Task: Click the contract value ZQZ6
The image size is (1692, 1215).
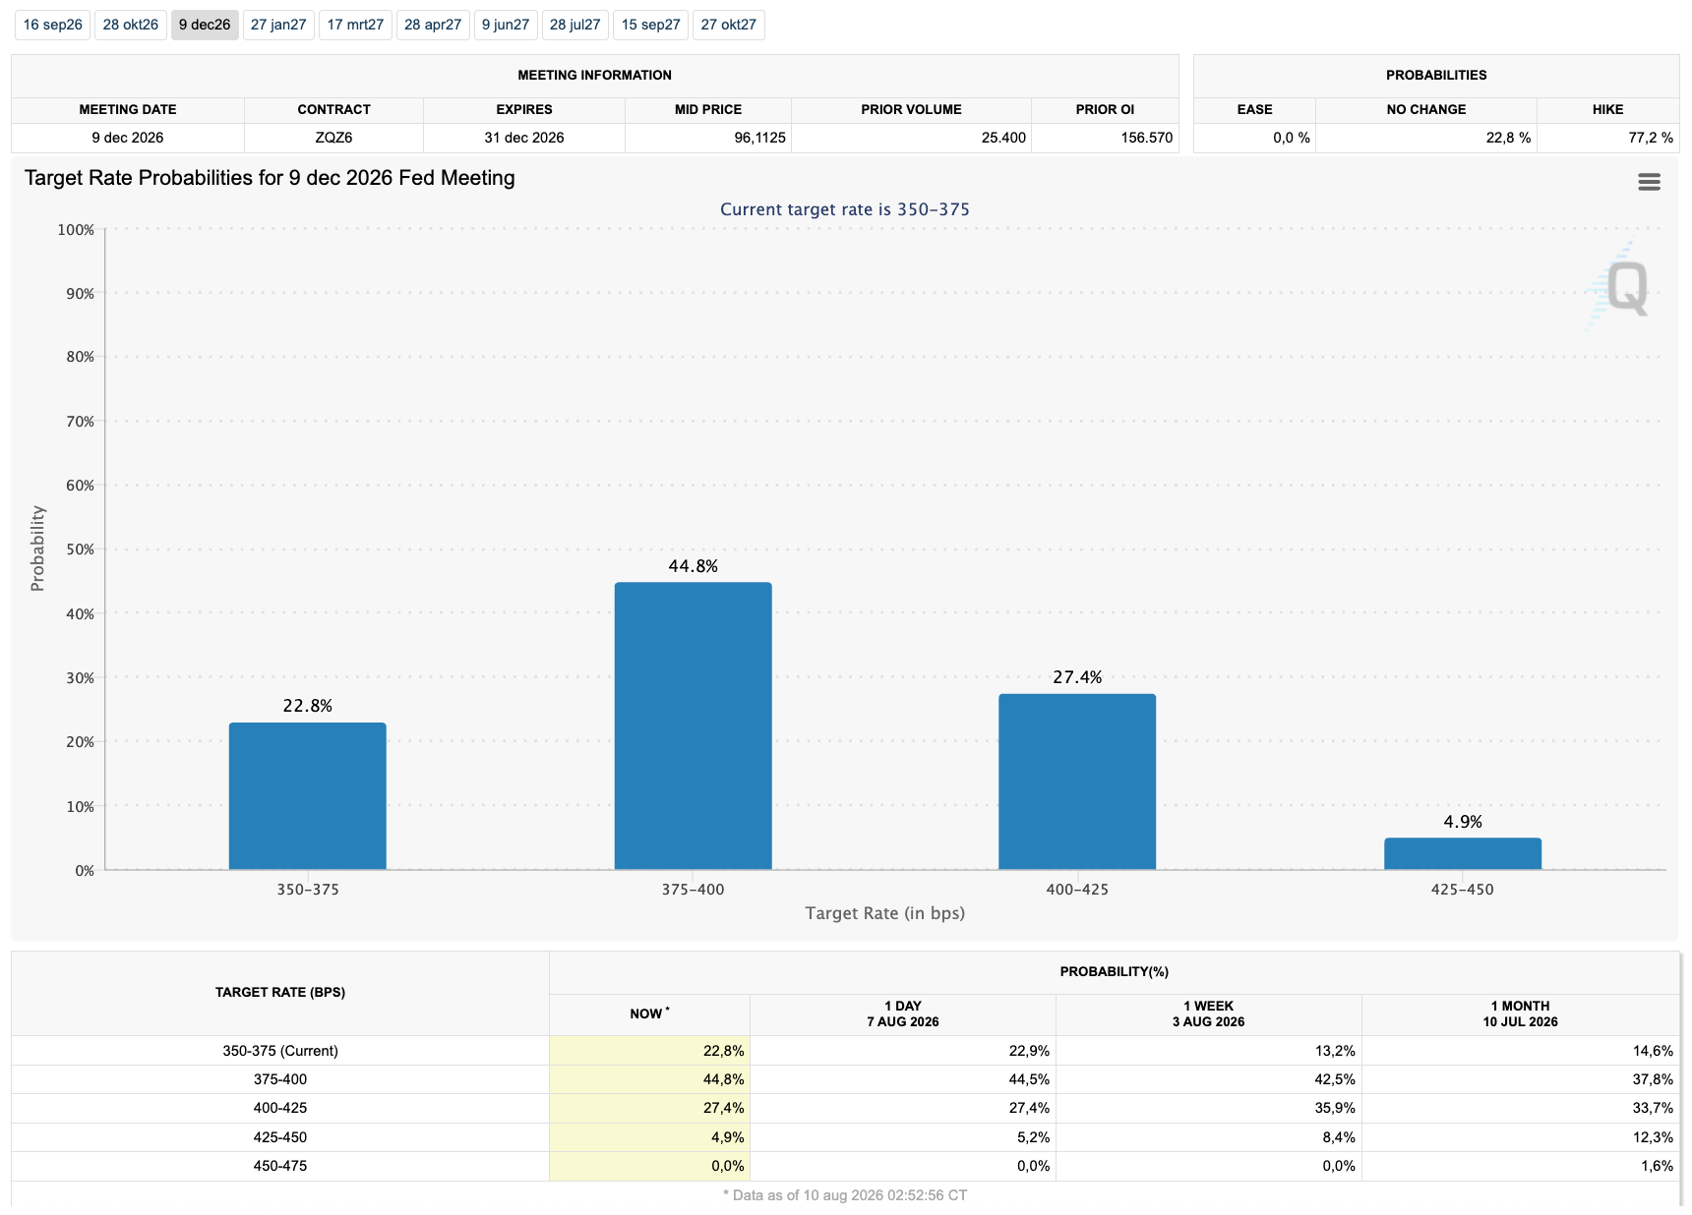Action: [333, 138]
